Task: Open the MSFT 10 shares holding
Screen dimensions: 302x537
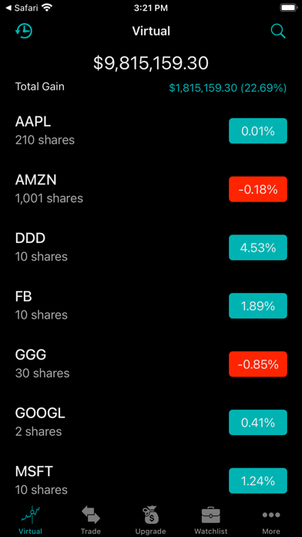Action: click(x=151, y=481)
